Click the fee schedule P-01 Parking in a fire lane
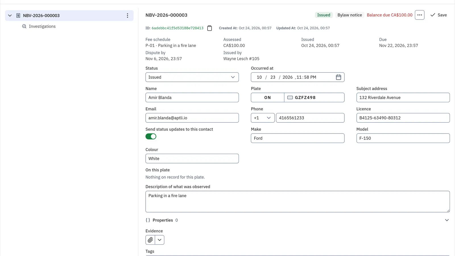This screenshot has height=256, width=455. [171, 45]
